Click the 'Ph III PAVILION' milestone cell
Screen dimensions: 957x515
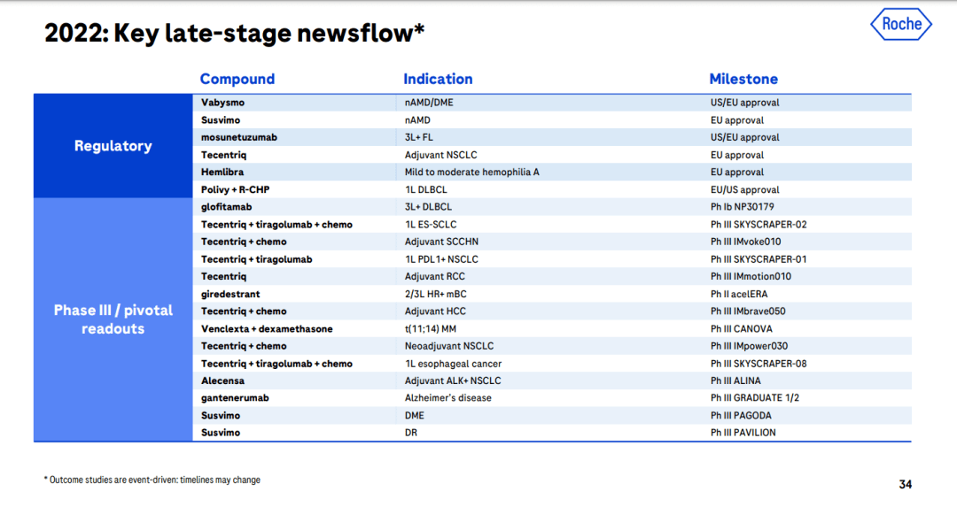[743, 432]
